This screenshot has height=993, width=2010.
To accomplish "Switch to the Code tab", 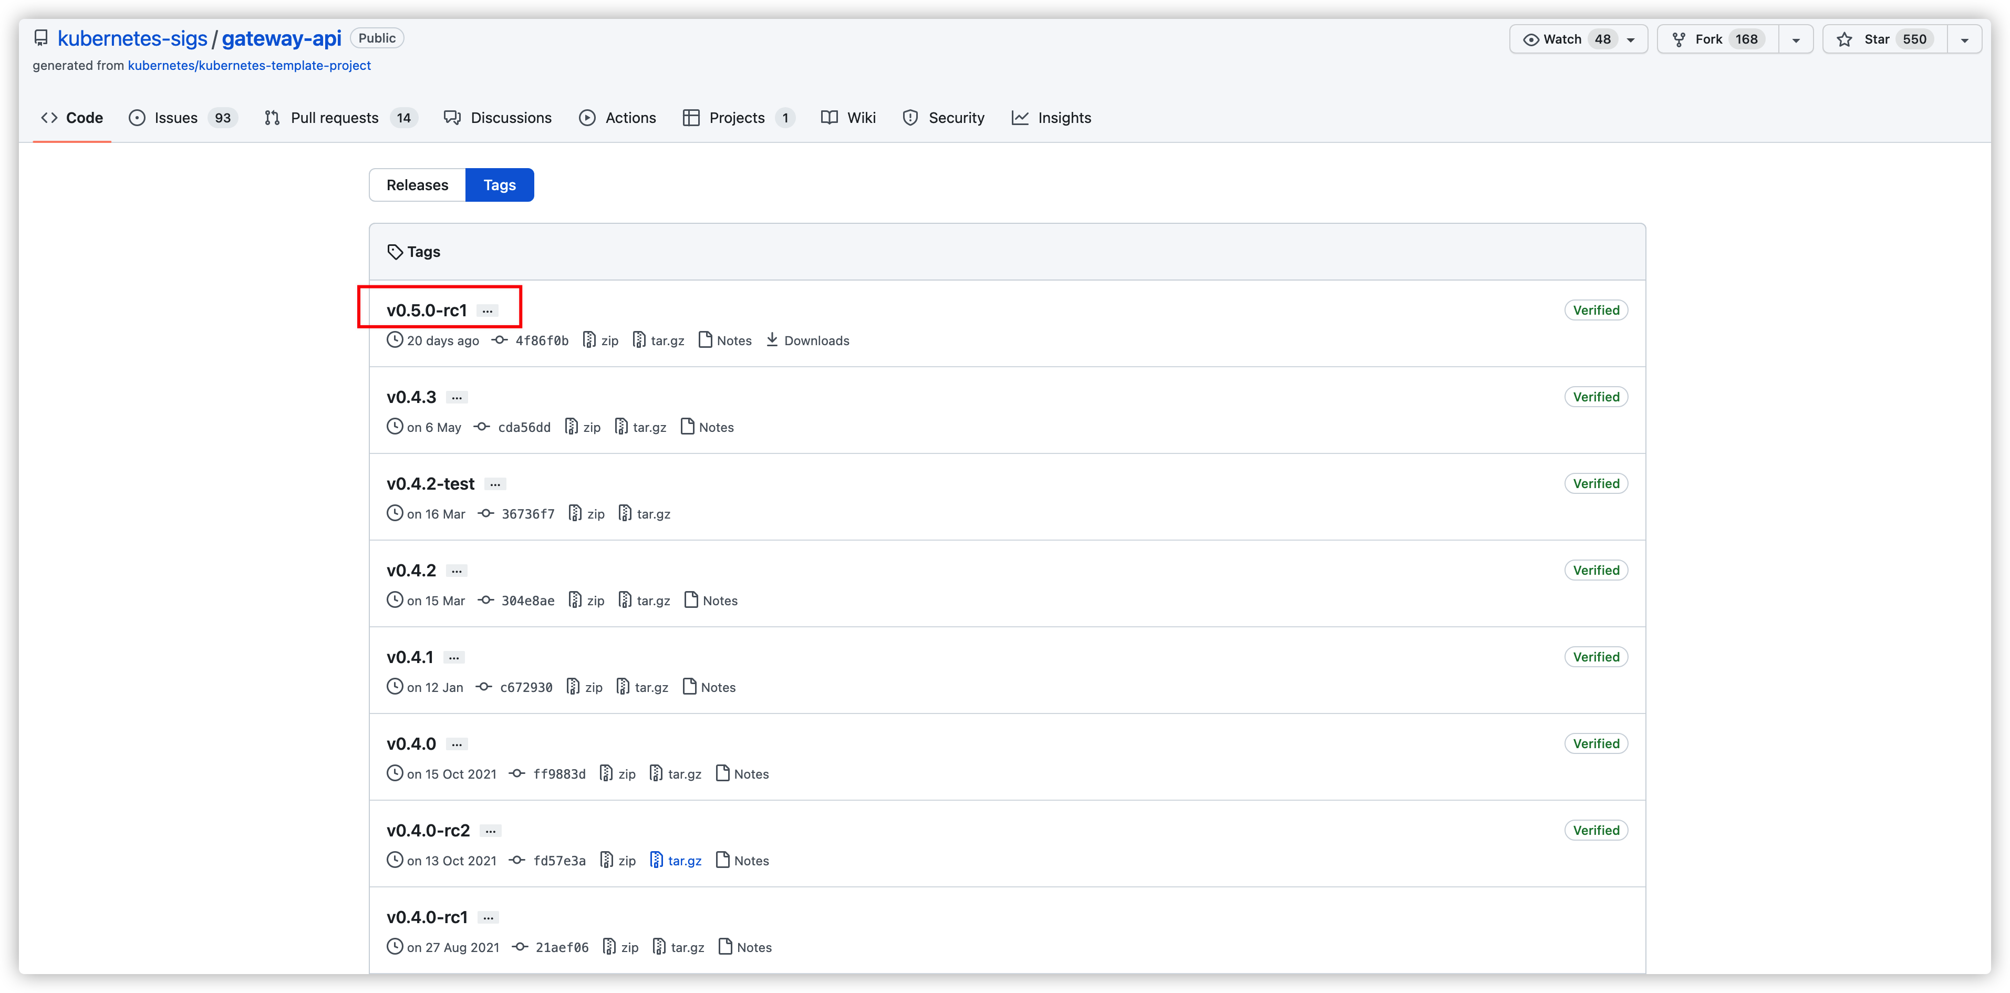I will [72, 118].
